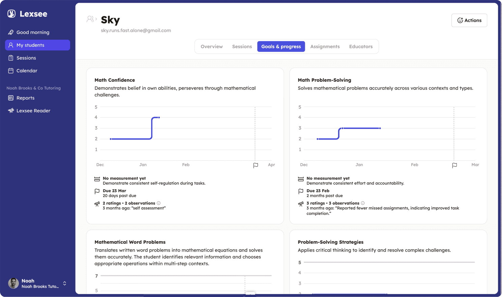Click the flag icon beside Due 23 Feb

pyautogui.click(x=301, y=191)
